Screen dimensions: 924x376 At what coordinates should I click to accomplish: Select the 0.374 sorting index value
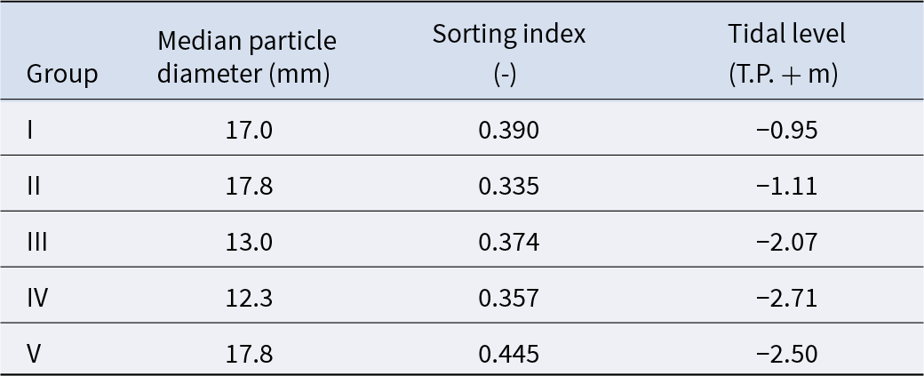coord(508,243)
